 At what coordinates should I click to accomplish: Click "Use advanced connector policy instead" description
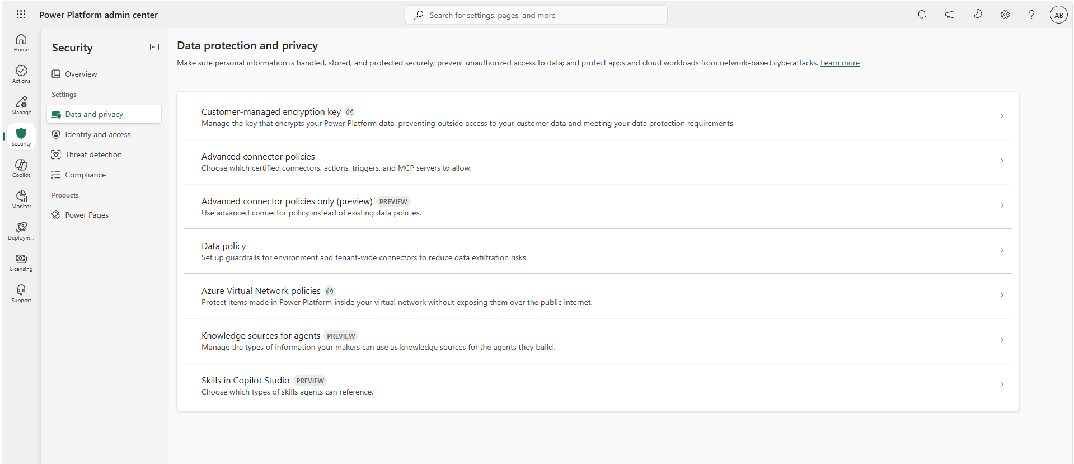(311, 213)
